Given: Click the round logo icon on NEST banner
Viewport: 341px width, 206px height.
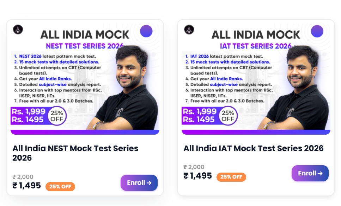Looking at the screenshot, I should coord(18,30).
